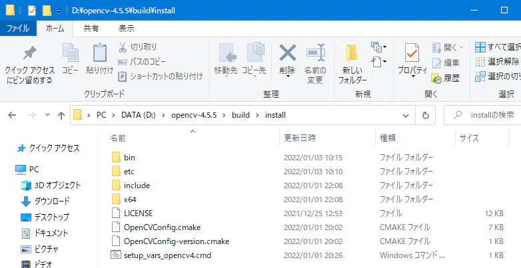Open the Easy access dropdown icon

(378, 62)
